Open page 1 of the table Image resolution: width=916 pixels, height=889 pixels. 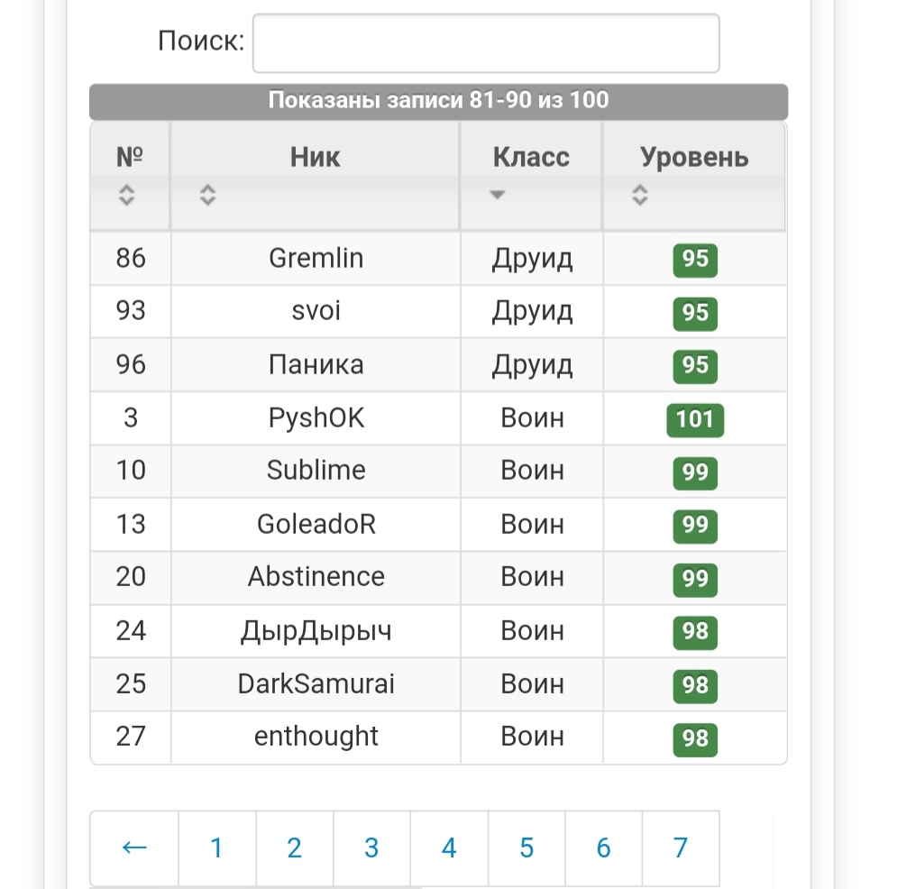pos(216,848)
